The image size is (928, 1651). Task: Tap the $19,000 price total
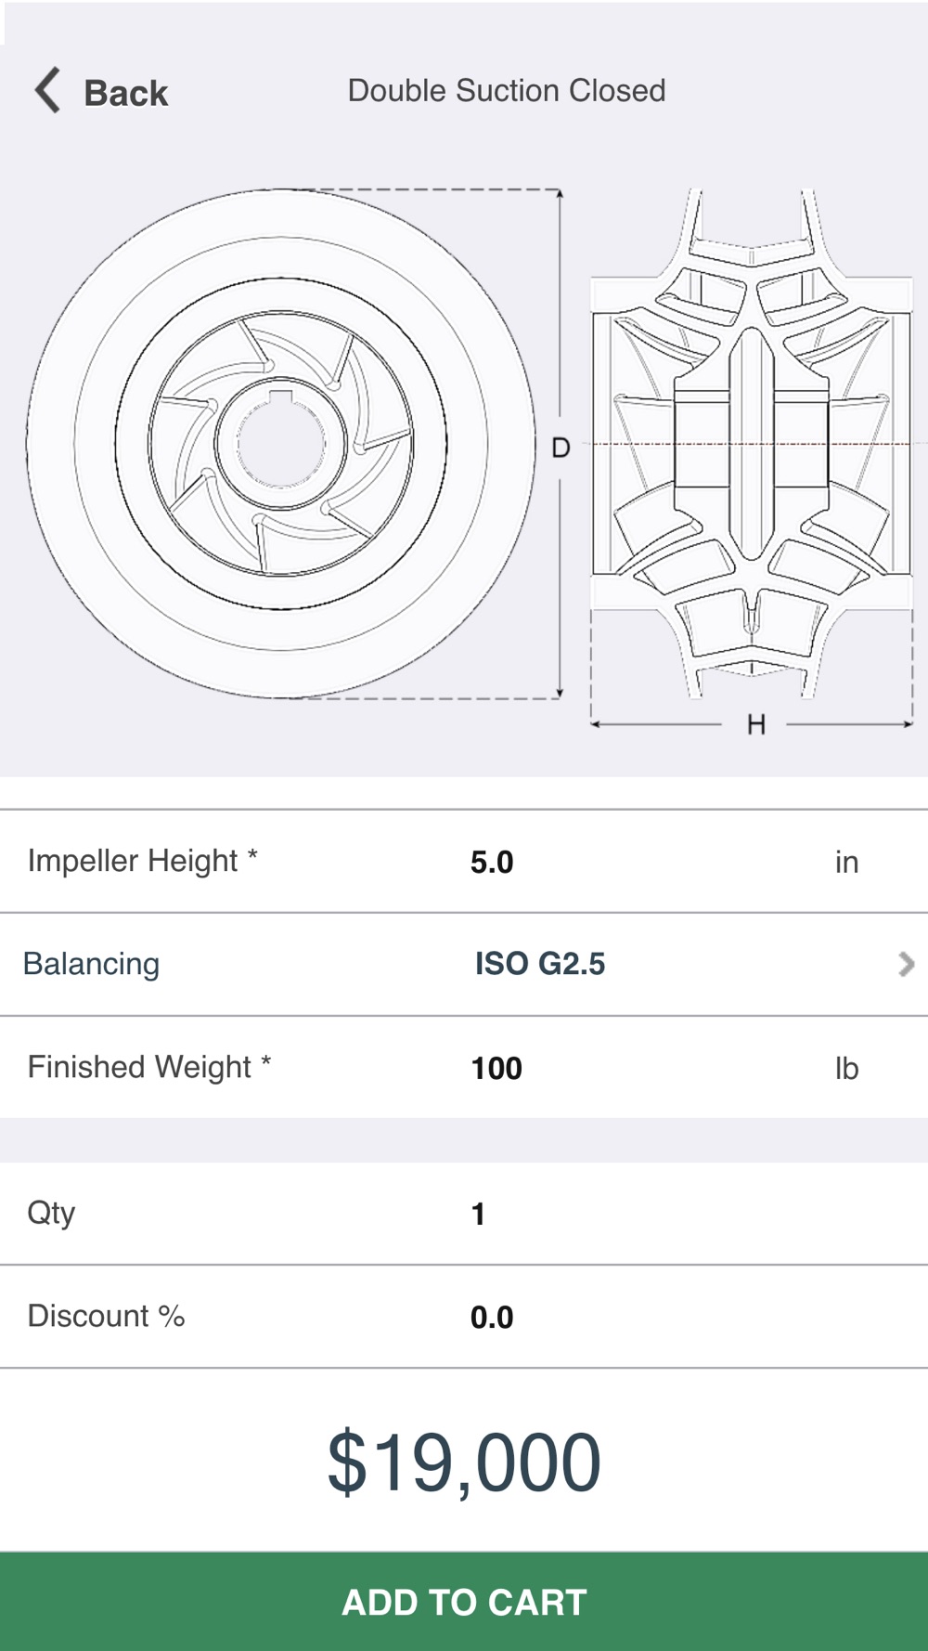pos(464,1462)
